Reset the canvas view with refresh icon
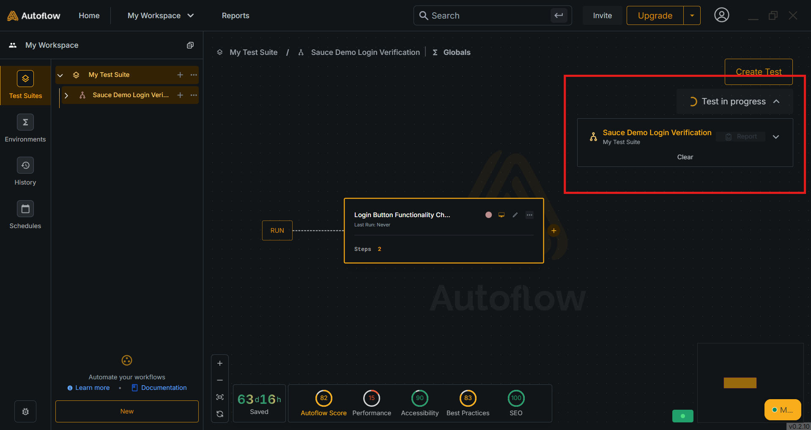The image size is (811, 430). [x=220, y=414]
